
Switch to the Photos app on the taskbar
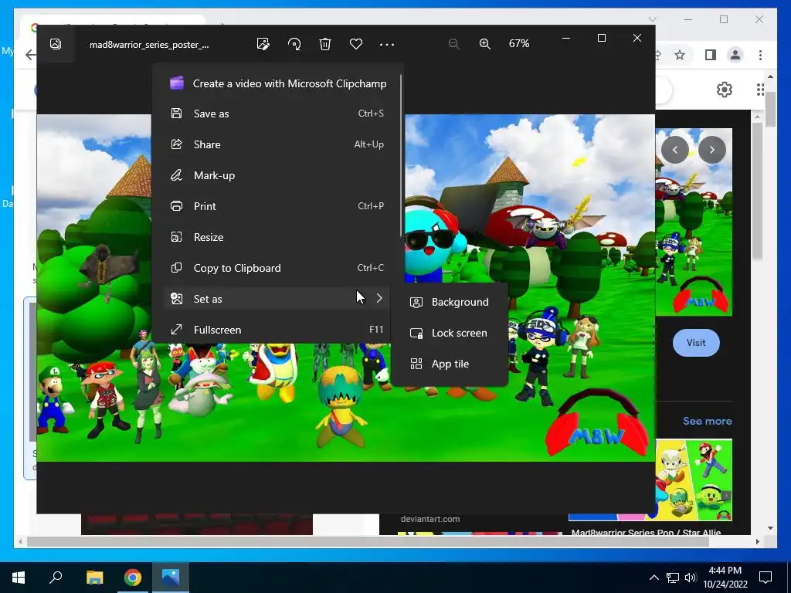pos(171,578)
